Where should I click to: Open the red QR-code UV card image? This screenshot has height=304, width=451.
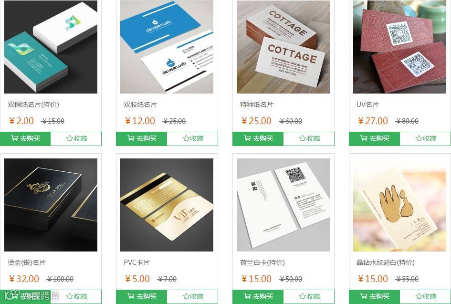399,47
